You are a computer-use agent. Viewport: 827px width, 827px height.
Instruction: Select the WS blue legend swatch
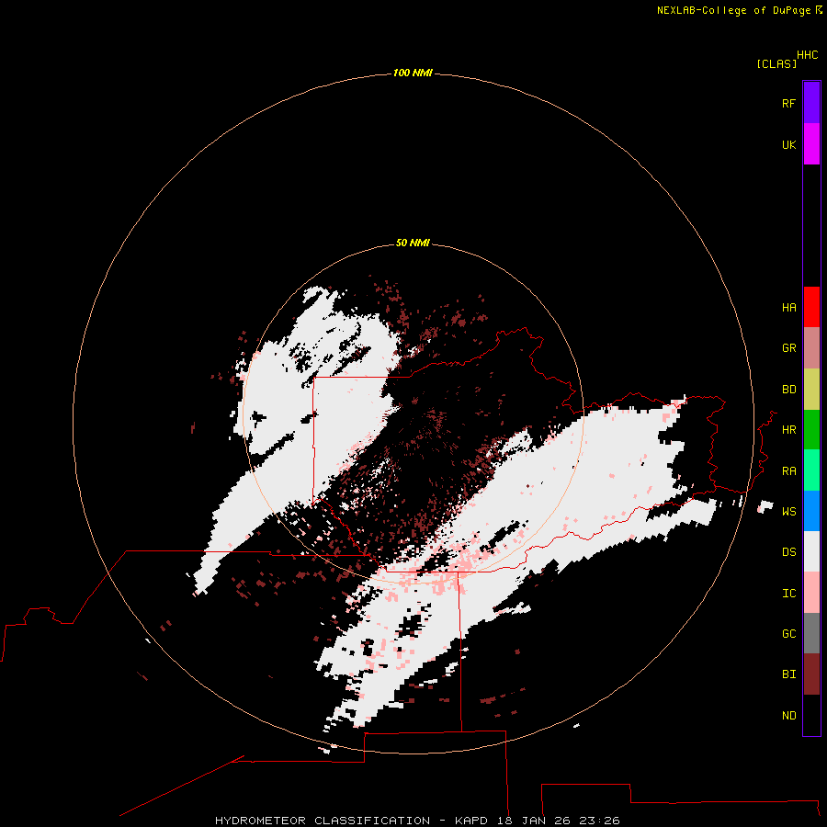pyautogui.click(x=811, y=511)
